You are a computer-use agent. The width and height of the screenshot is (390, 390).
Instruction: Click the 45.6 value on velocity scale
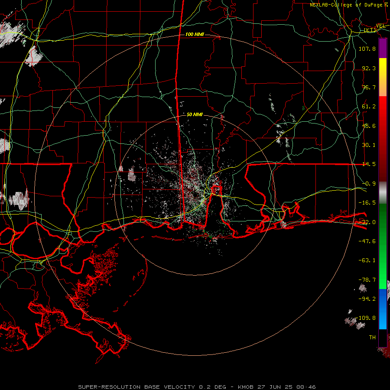point(369,126)
